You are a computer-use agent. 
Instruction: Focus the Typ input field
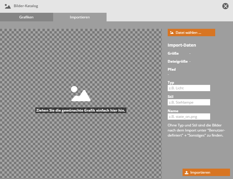tap(189, 88)
